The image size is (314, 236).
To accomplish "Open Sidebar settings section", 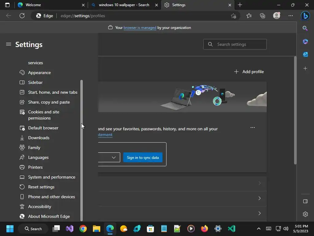I will click(x=35, y=82).
